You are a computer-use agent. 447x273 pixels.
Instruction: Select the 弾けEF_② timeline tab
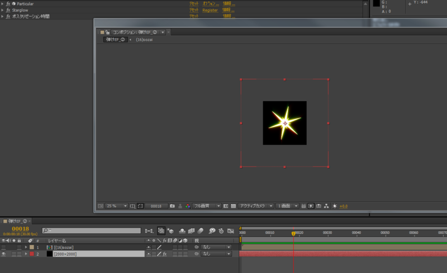pos(17,221)
